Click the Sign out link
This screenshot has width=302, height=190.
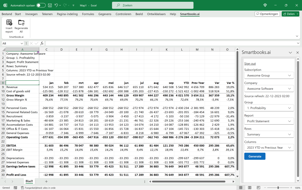pos(250,64)
